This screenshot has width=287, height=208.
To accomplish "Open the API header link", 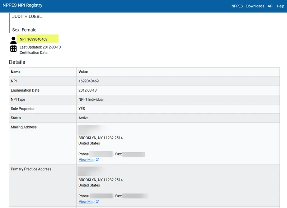I will (x=270, y=6).
